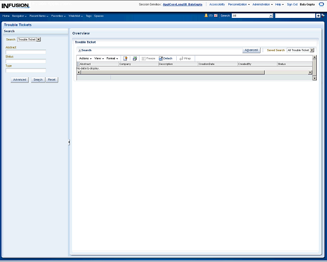This screenshot has width=327, height=262.
Task: Click the Detach table toolbar button
Action: coord(166,58)
